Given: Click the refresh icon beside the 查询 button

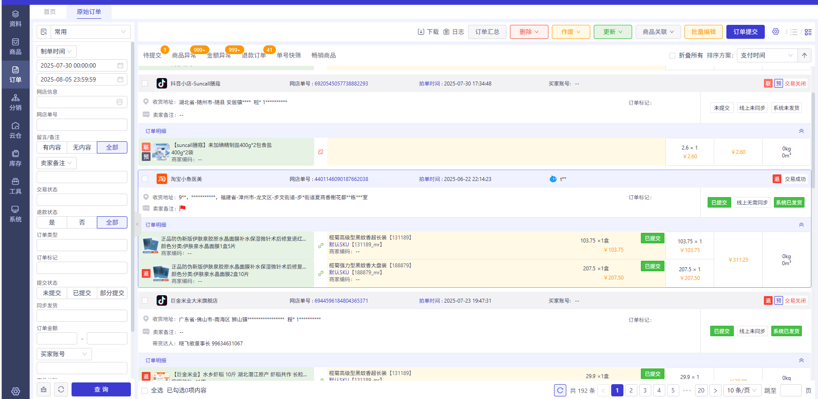Looking at the screenshot, I should 61,389.
